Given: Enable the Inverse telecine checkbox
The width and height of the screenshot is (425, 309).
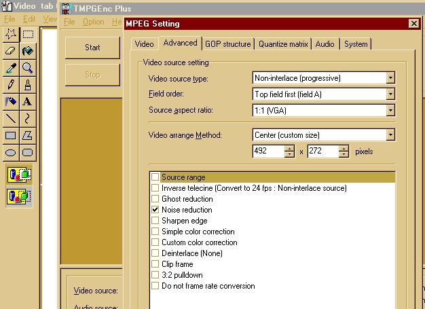Looking at the screenshot, I should point(155,188).
